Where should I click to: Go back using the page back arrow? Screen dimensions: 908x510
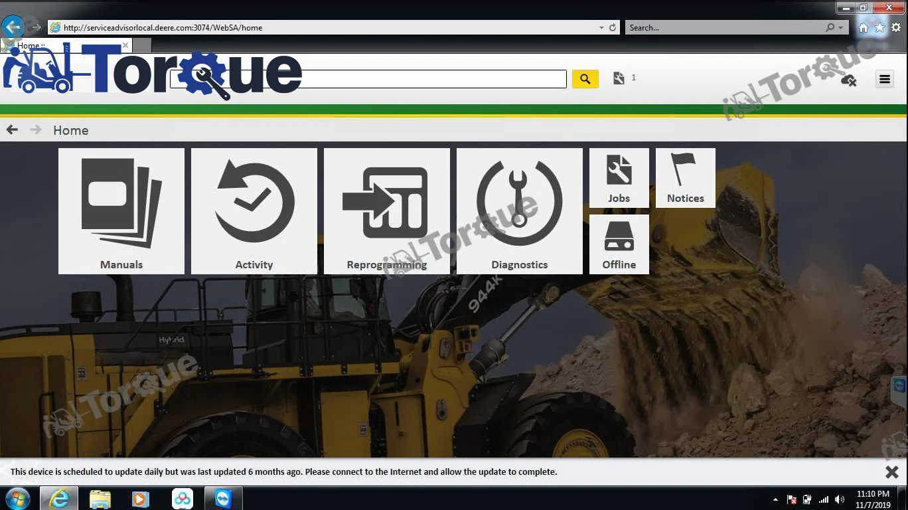[x=12, y=129]
